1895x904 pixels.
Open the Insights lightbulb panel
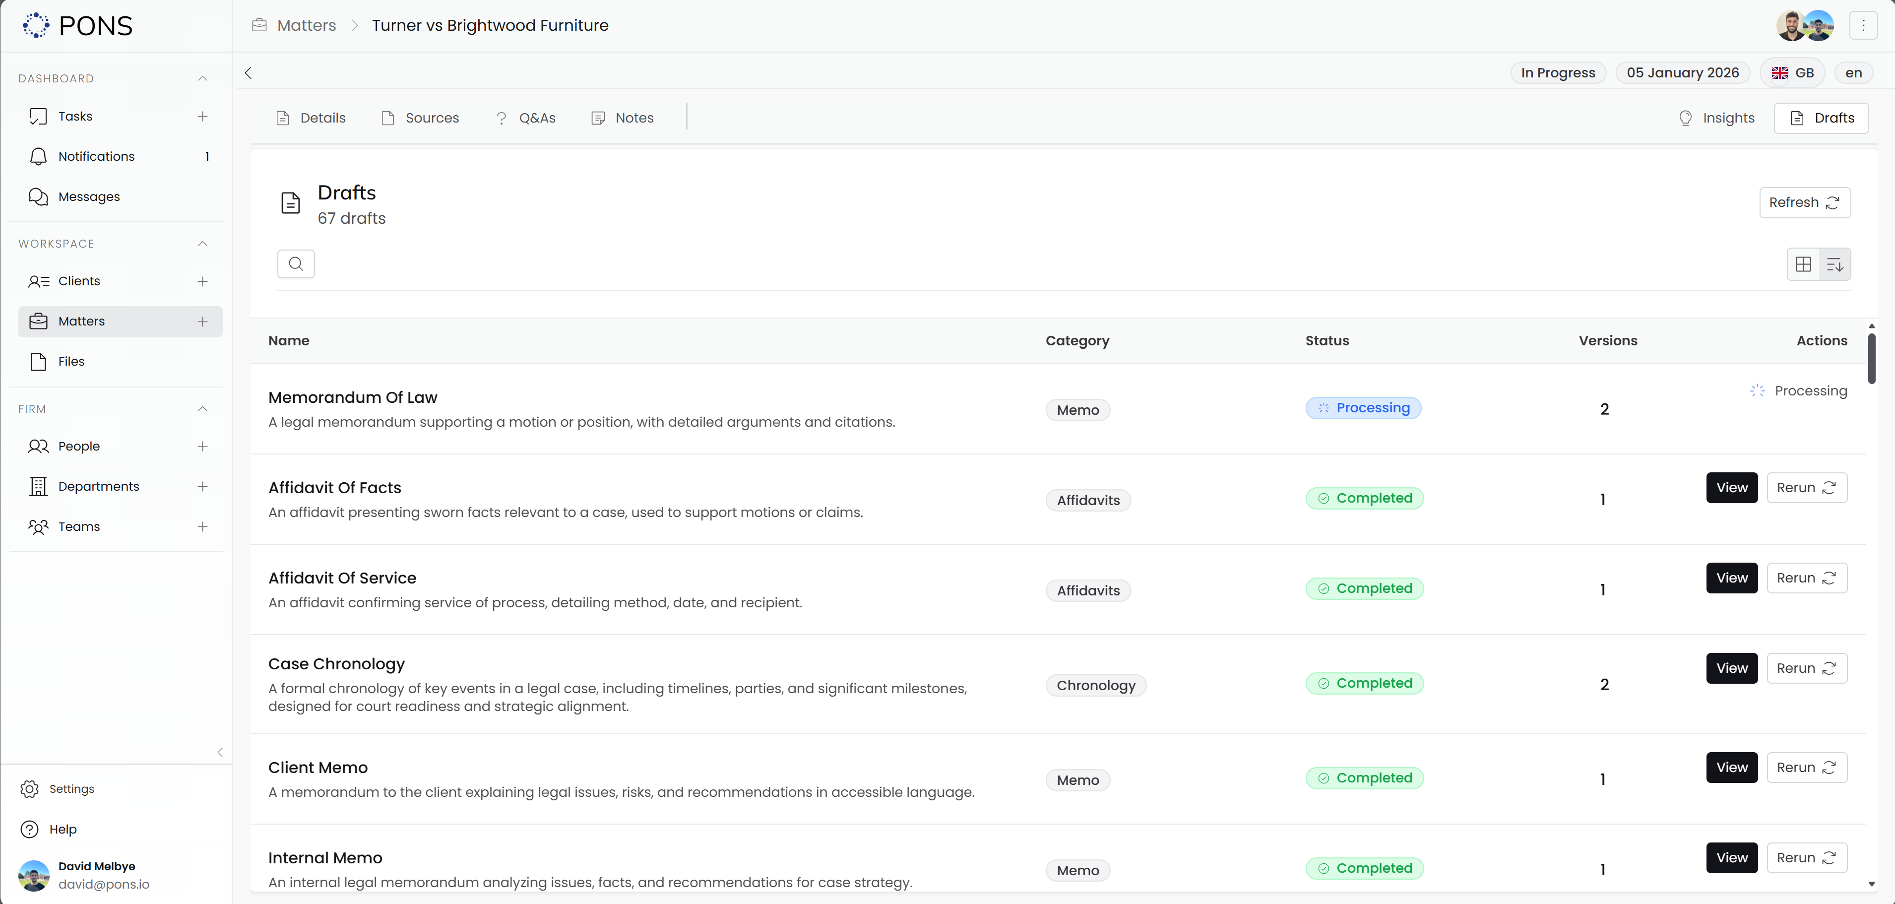tap(1717, 118)
